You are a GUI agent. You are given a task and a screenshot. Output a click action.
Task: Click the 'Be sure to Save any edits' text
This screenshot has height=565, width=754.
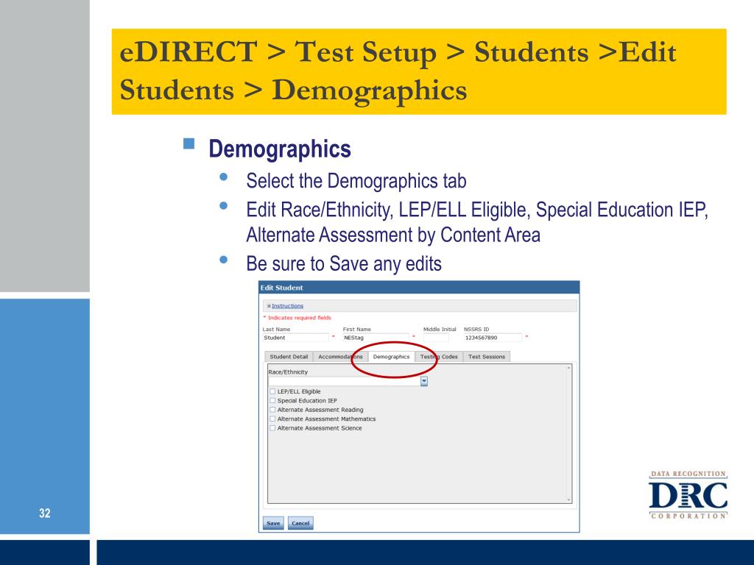344,264
